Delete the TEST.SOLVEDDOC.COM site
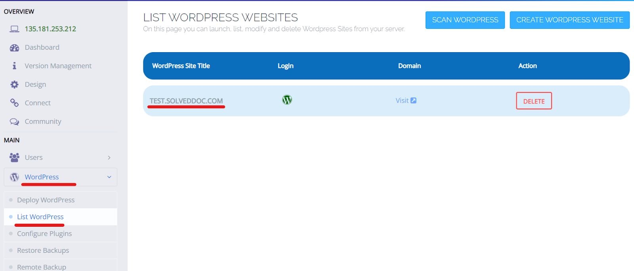Screen dimensions: 634x271 pyautogui.click(x=534, y=101)
